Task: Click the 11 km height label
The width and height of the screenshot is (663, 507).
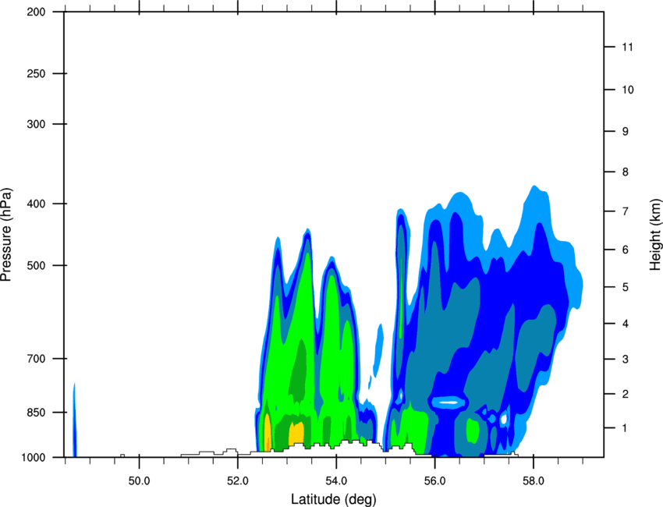Action: 627,47
